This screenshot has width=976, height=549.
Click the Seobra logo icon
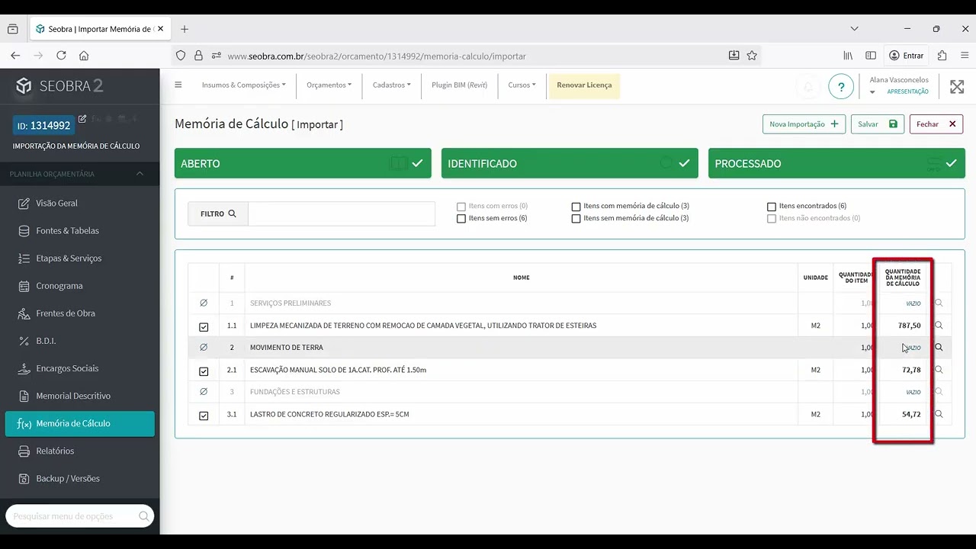pyautogui.click(x=24, y=85)
